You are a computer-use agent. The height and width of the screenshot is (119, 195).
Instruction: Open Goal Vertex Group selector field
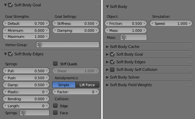pos(68,45)
